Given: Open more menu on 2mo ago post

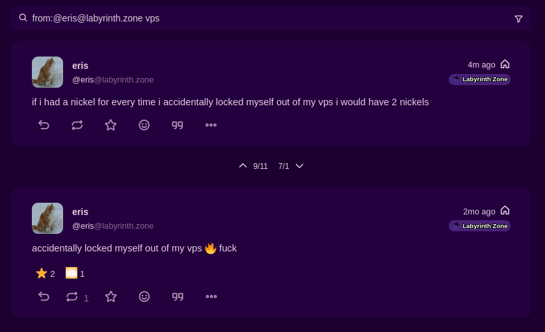Looking at the screenshot, I should point(211,296).
